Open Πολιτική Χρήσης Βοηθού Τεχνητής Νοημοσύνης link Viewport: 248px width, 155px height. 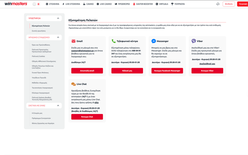[x=42, y=99]
